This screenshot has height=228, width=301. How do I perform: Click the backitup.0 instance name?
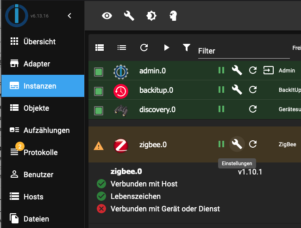point(156,90)
